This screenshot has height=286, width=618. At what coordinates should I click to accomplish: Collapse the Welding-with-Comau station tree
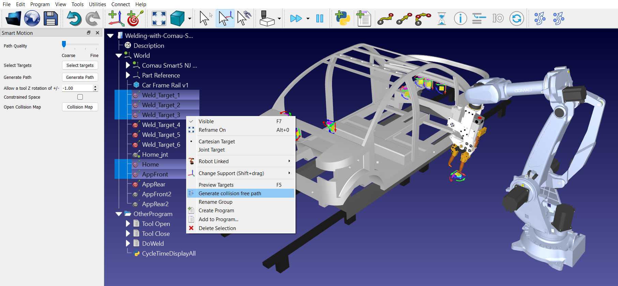coord(110,36)
